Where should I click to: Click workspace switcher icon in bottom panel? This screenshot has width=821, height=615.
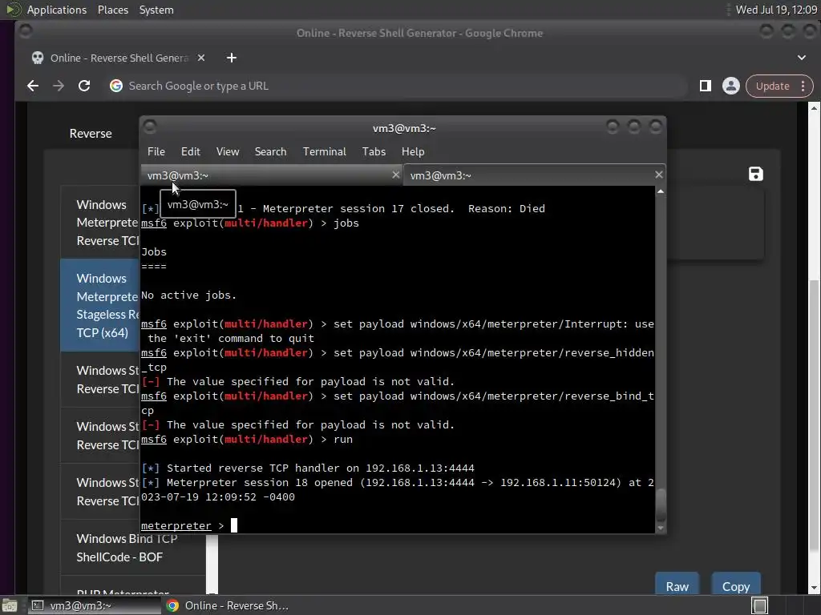tap(759, 605)
